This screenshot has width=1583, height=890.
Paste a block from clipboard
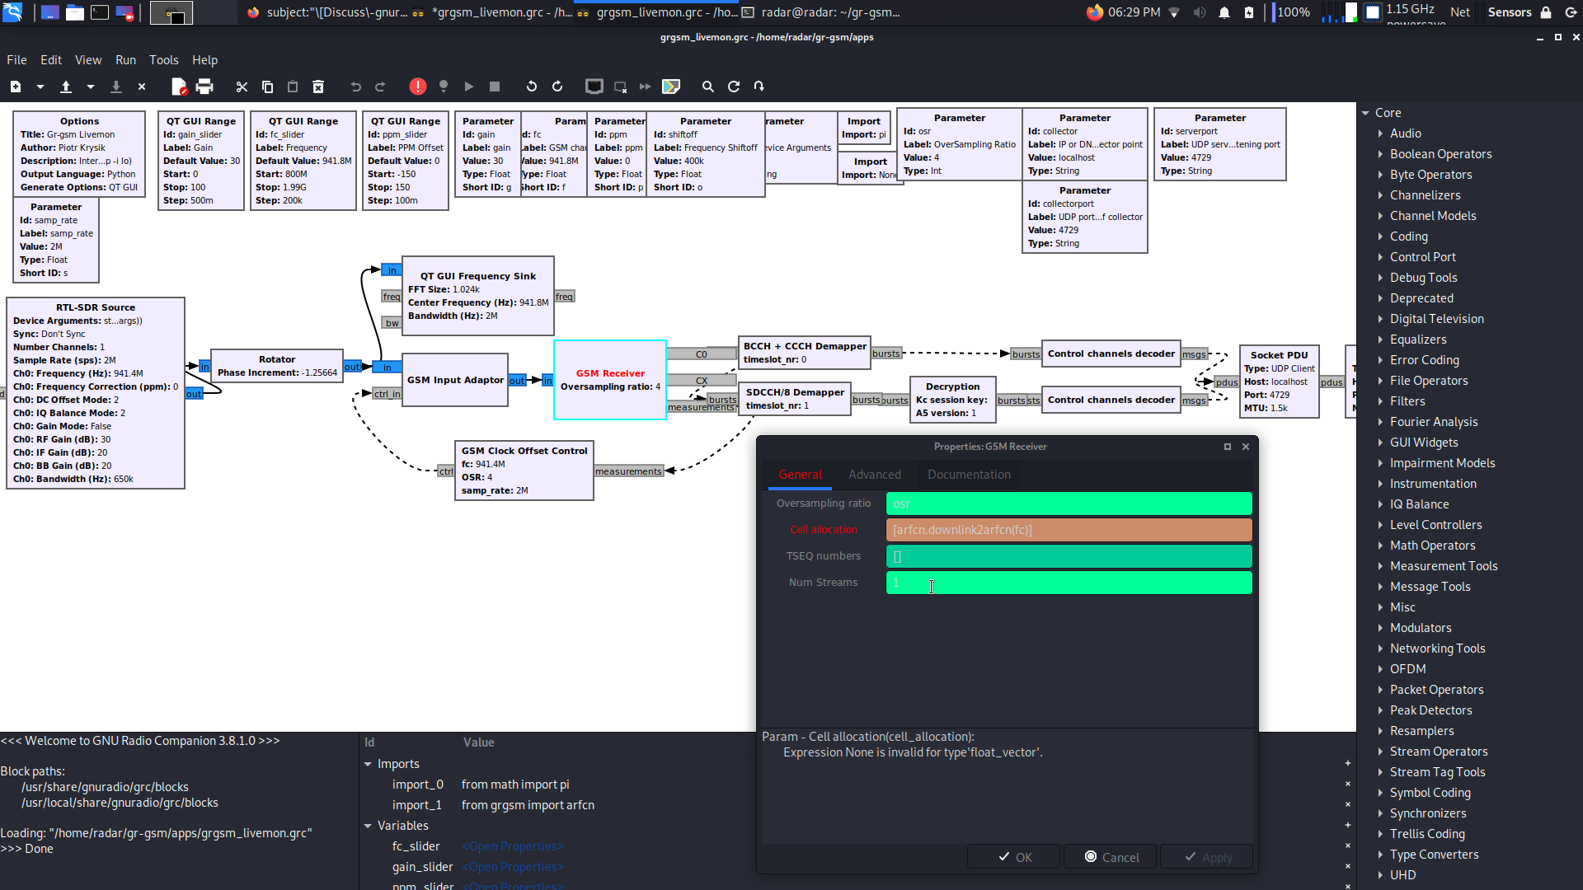tap(293, 87)
